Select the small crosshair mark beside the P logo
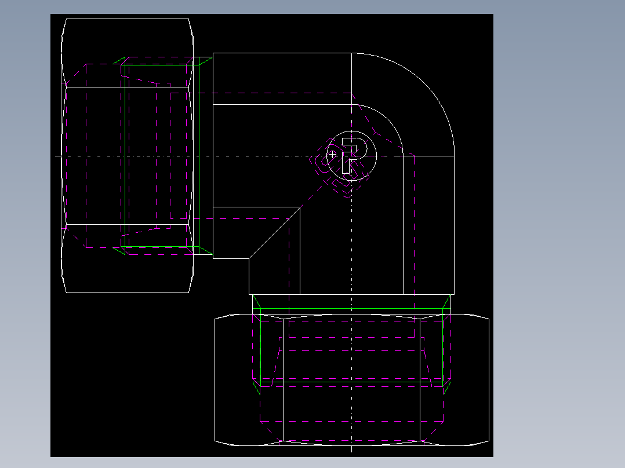625x468 pixels. (332, 154)
